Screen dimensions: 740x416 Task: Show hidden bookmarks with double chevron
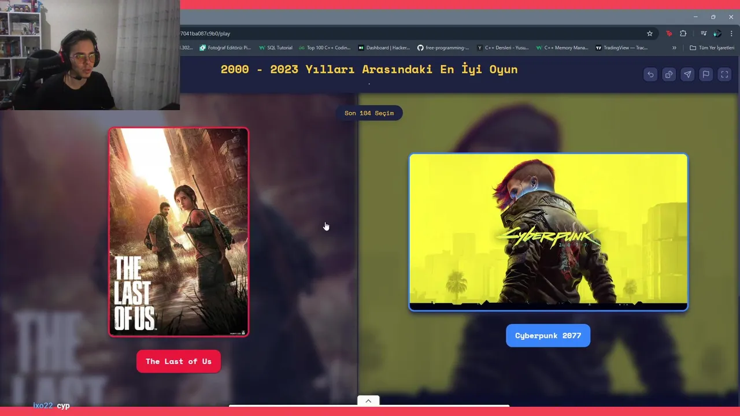point(674,48)
